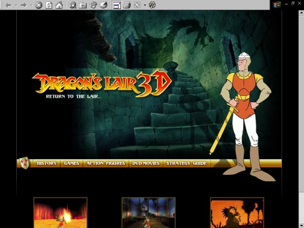Open the Back history dropdown arrow
304x228 pixels.
[16, 5]
